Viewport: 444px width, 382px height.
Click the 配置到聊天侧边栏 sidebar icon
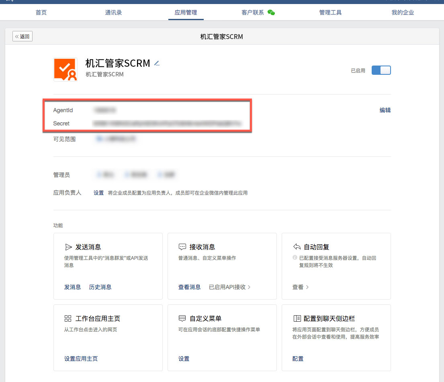(297, 318)
